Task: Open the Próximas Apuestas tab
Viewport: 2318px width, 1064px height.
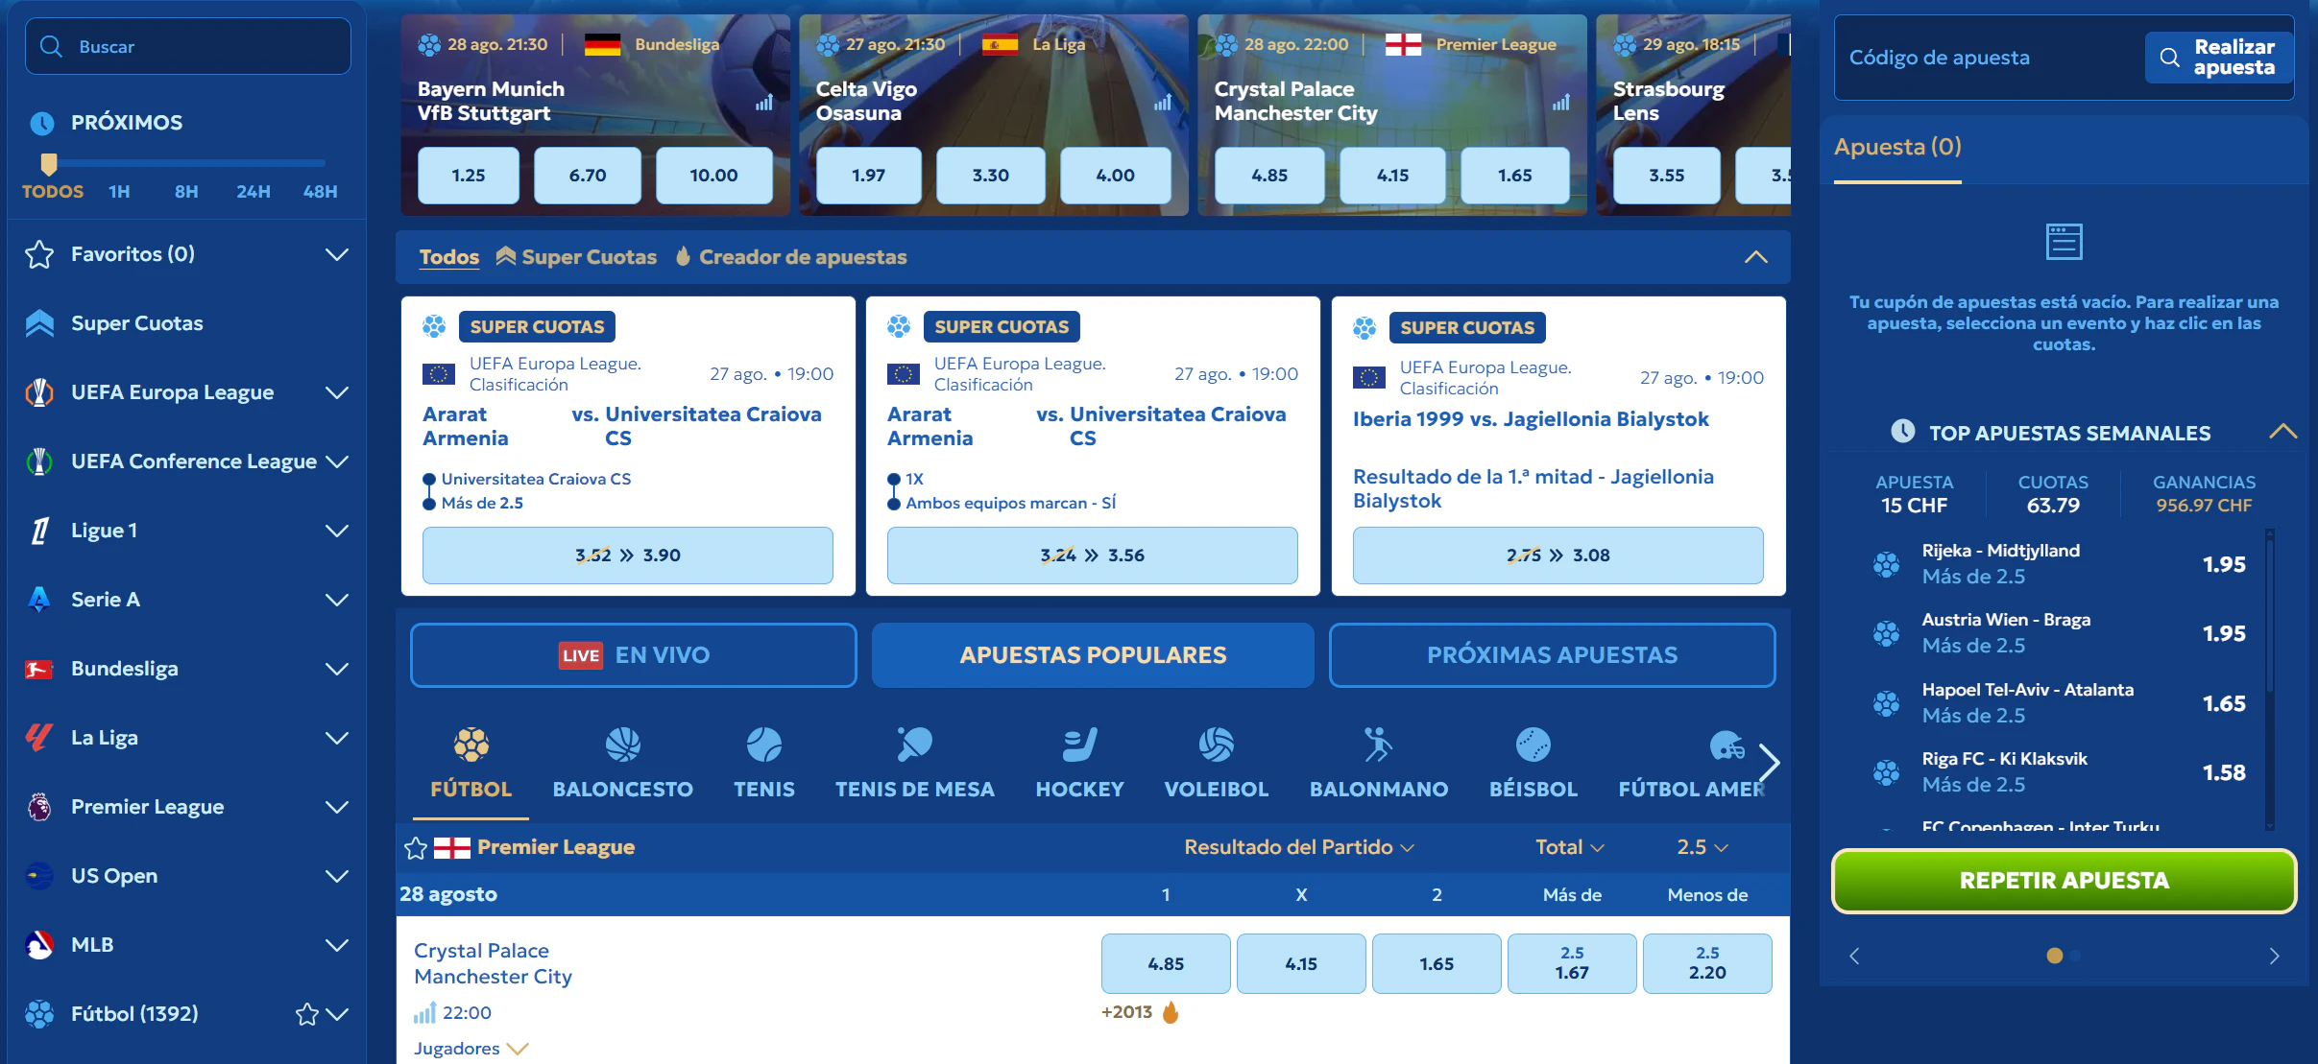Action: 1552,655
